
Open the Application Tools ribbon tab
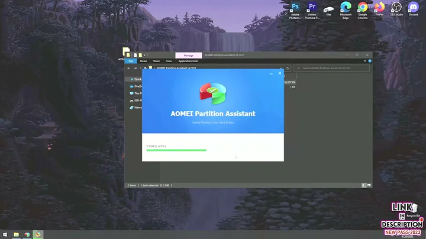(x=188, y=61)
